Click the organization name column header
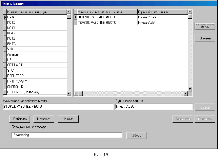This screenshot has width=218, height=161. pyautogui.click(x=37, y=12)
